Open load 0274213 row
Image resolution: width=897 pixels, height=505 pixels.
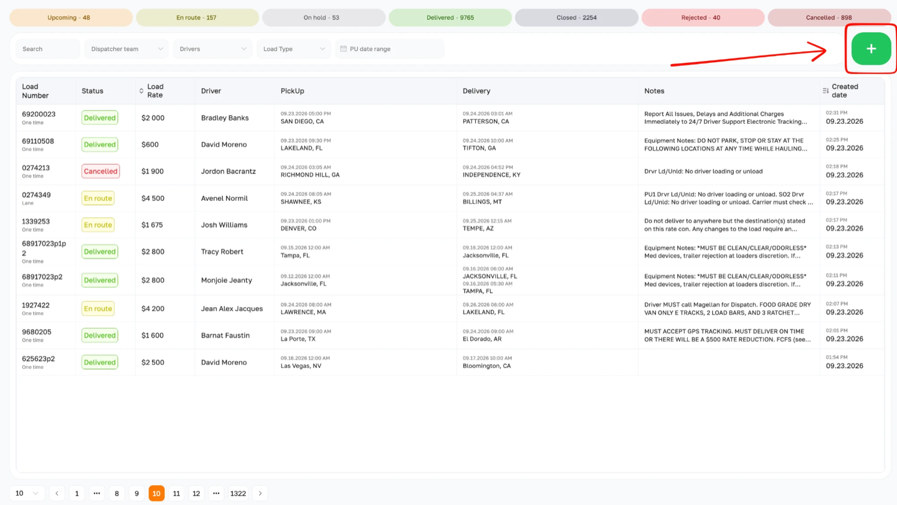pyautogui.click(x=450, y=171)
